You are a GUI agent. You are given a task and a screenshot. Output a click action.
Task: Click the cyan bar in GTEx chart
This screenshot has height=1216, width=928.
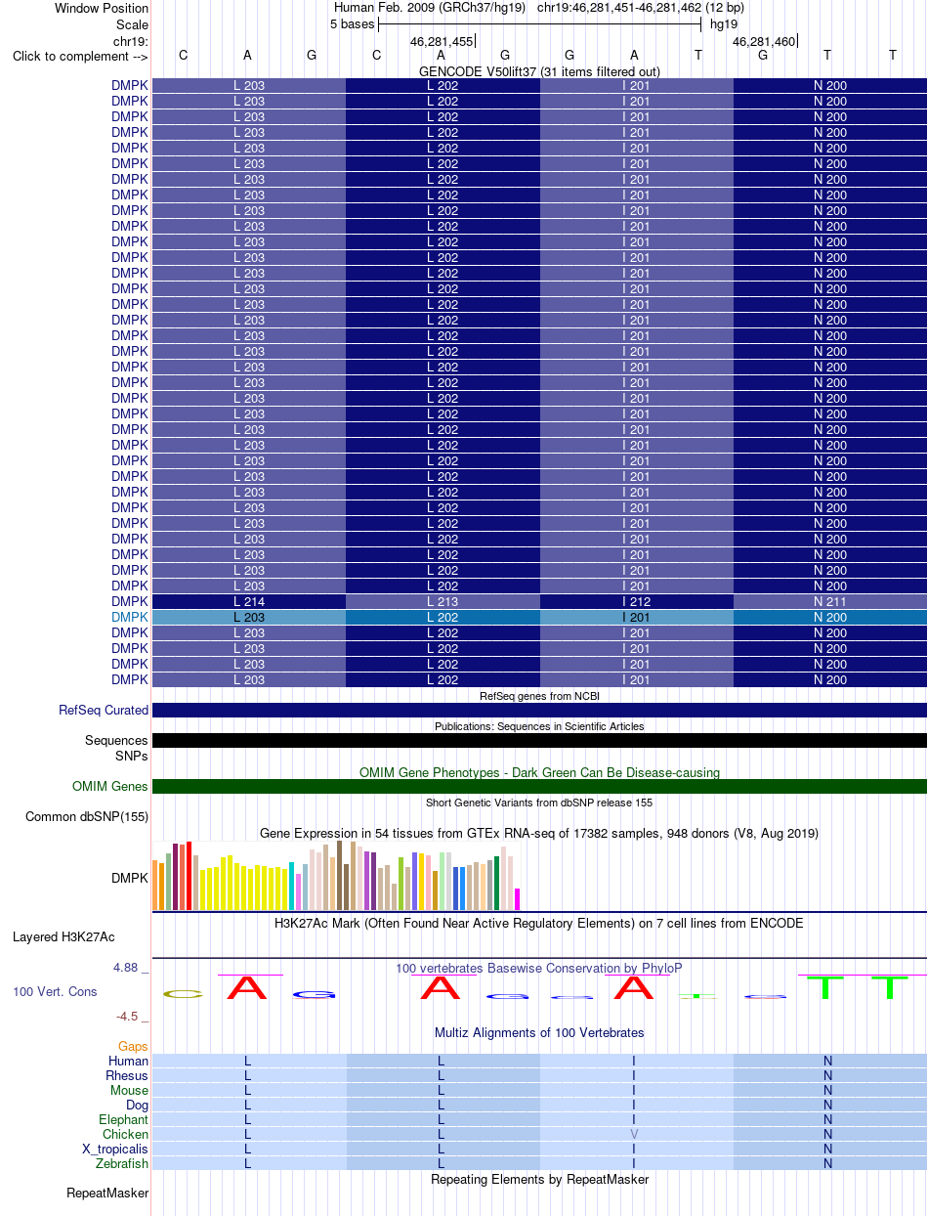click(x=292, y=887)
